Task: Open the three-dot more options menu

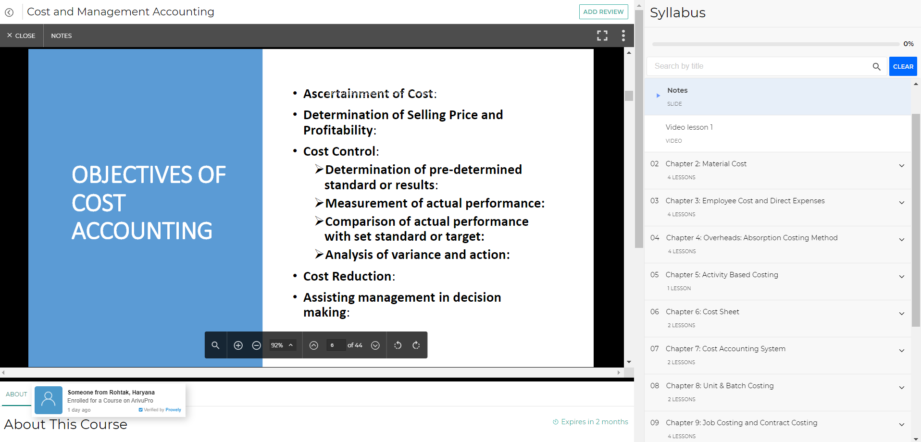Action: coord(623,36)
